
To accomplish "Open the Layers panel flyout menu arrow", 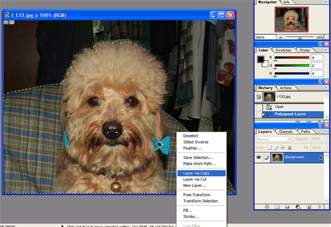I will coord(326,131).
